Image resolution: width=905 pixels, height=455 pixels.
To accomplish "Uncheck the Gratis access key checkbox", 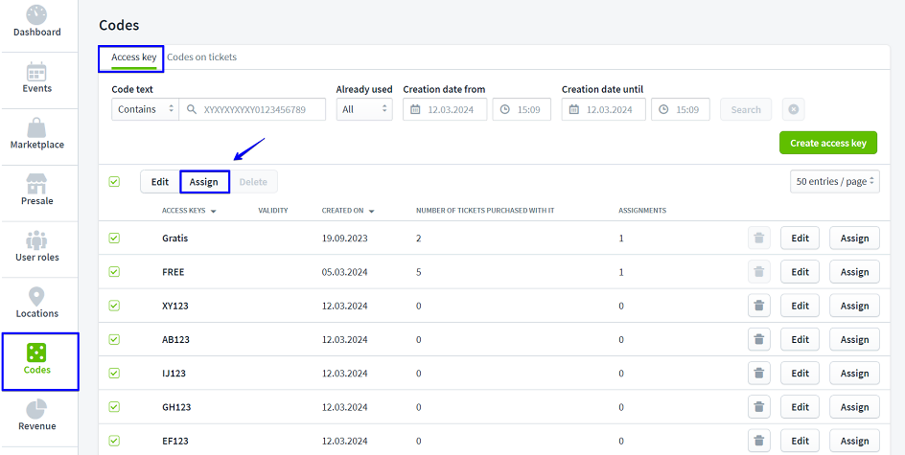I will [115, 239].
